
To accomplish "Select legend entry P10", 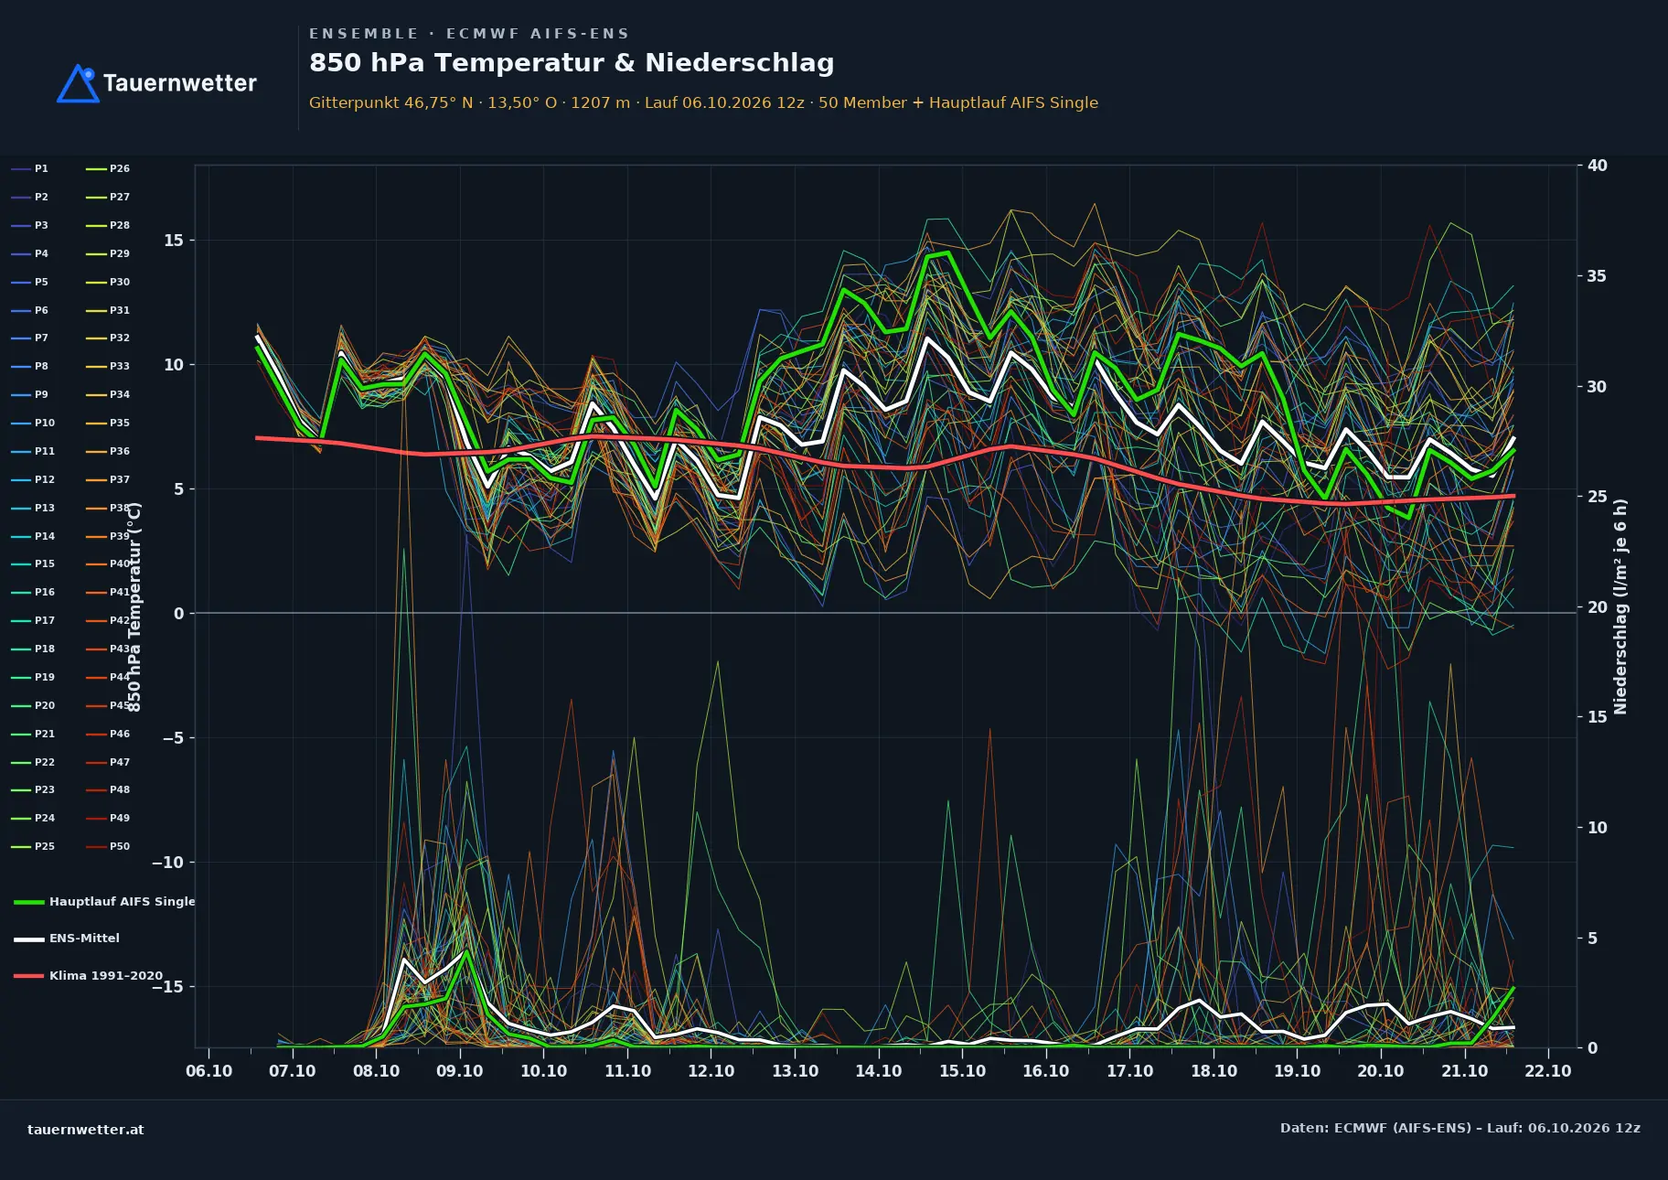I will (x=33, y=423).
